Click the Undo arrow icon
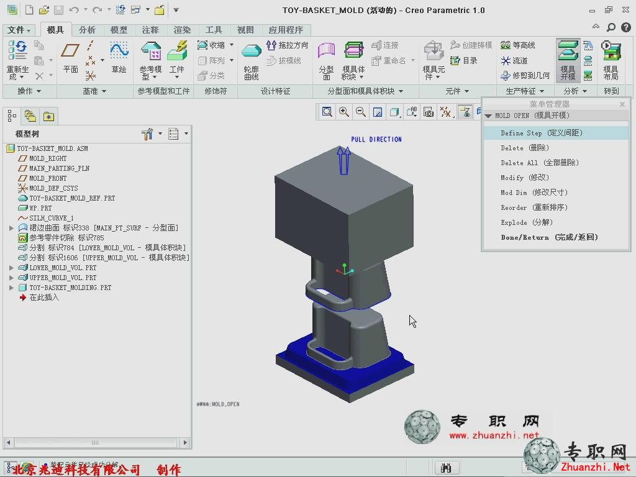The width and height of the screenshot is (636, 477). click(x=74, y=10)
